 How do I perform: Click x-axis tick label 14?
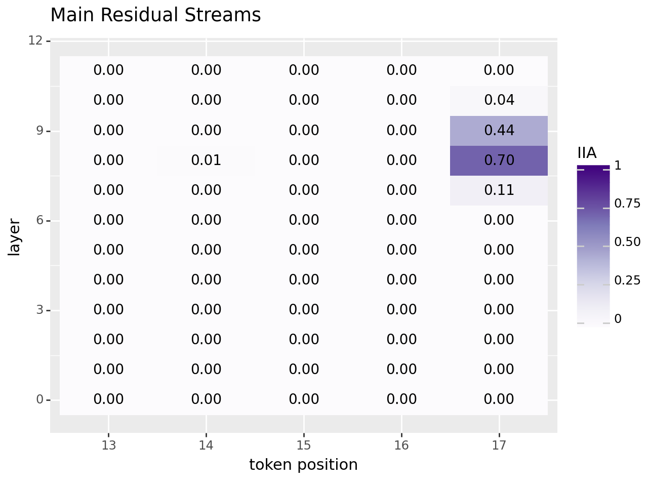point(206,445)
